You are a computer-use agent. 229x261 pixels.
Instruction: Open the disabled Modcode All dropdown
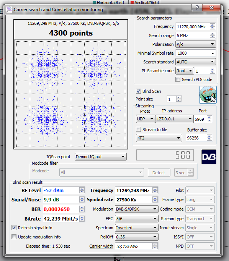(x=101, y=172)
